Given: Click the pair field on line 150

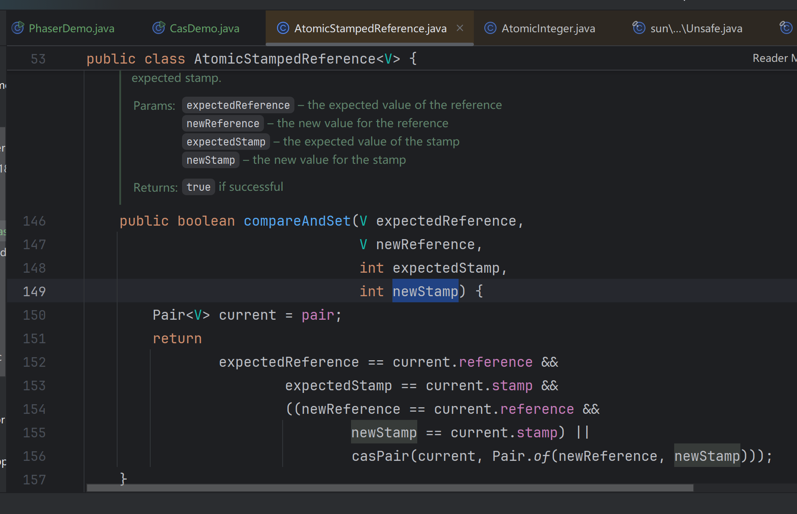Looking at the screenshot, I should coord(317,315).
